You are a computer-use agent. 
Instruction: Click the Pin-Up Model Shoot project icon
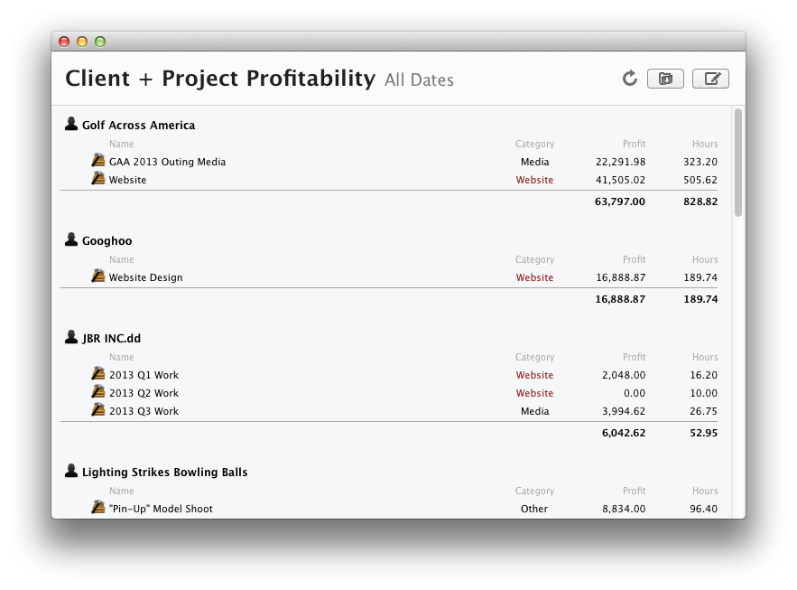[98, 508]
